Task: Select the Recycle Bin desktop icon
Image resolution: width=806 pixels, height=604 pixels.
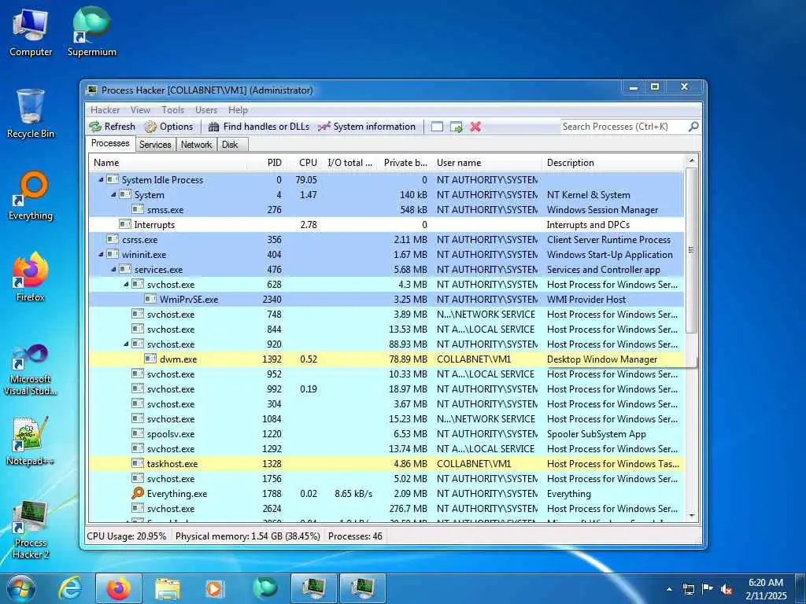Action: [31, 114]
